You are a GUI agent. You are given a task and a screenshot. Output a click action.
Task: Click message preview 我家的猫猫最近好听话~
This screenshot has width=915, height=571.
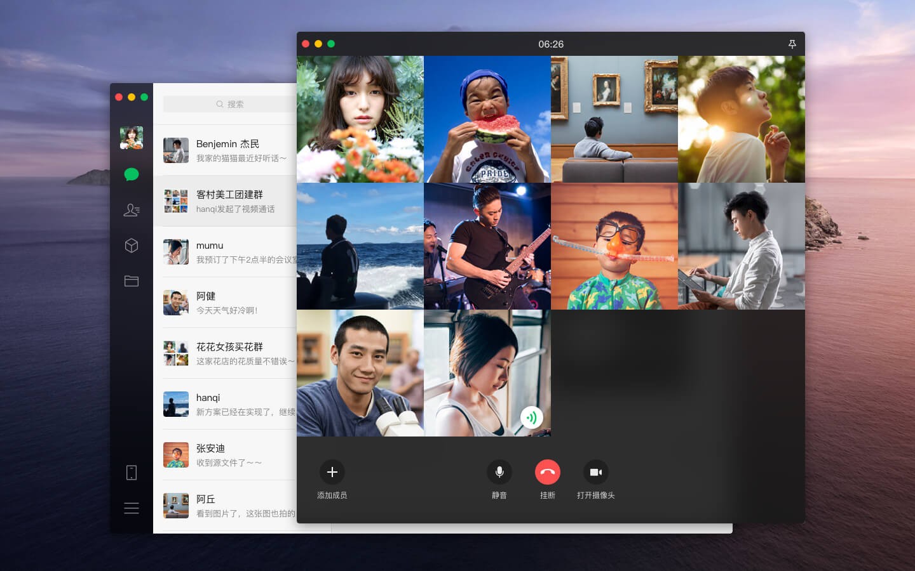(241, 158)
